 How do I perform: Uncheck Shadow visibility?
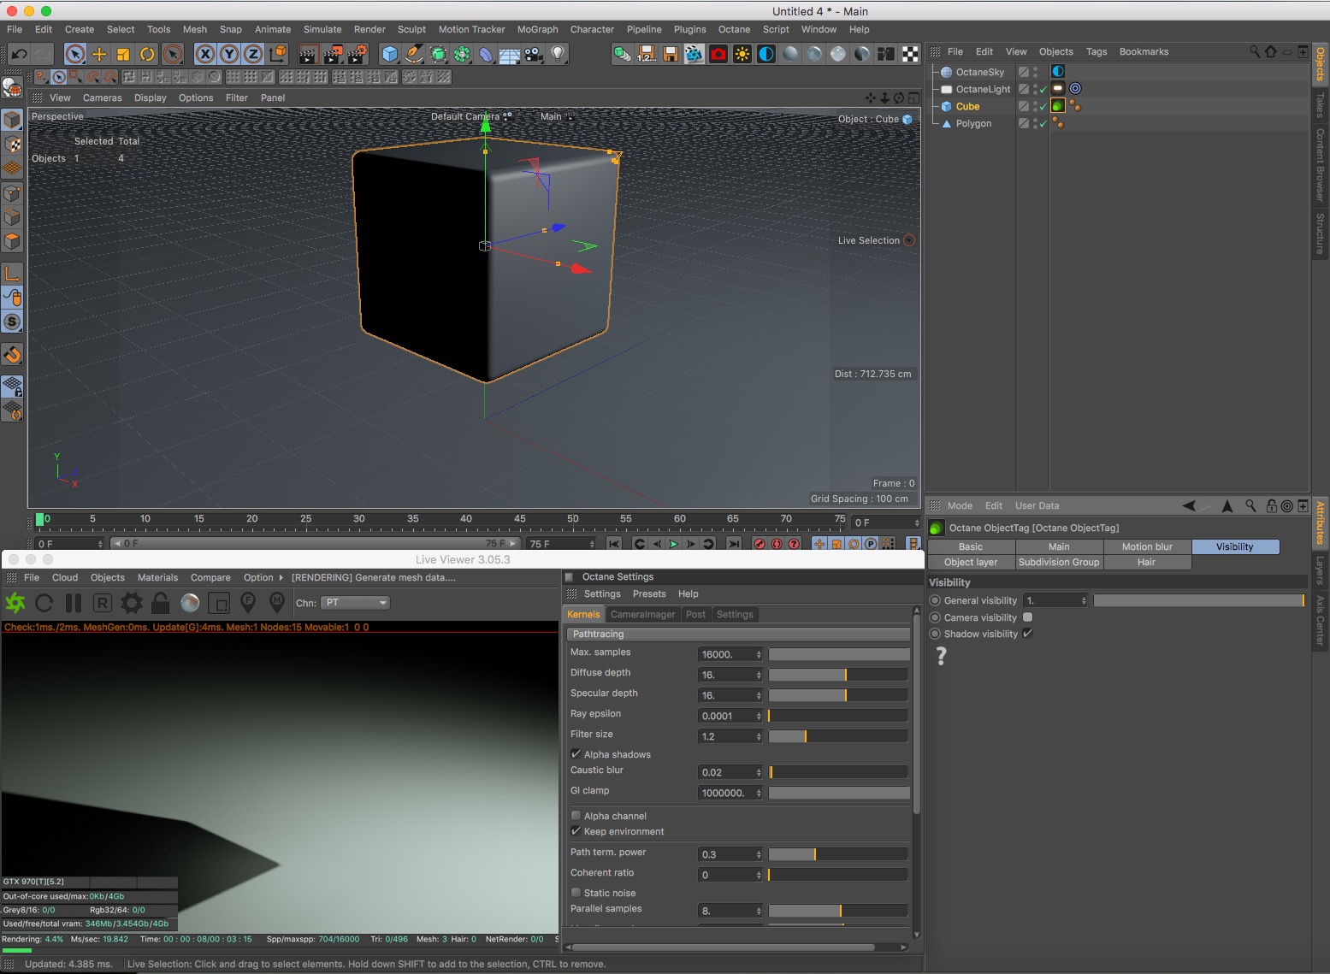[x=1027, y=634]
